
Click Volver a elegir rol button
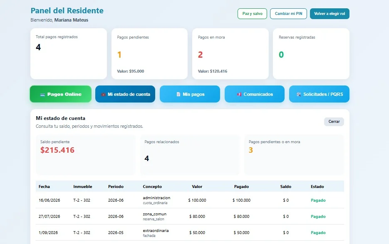tap(330, 14)
